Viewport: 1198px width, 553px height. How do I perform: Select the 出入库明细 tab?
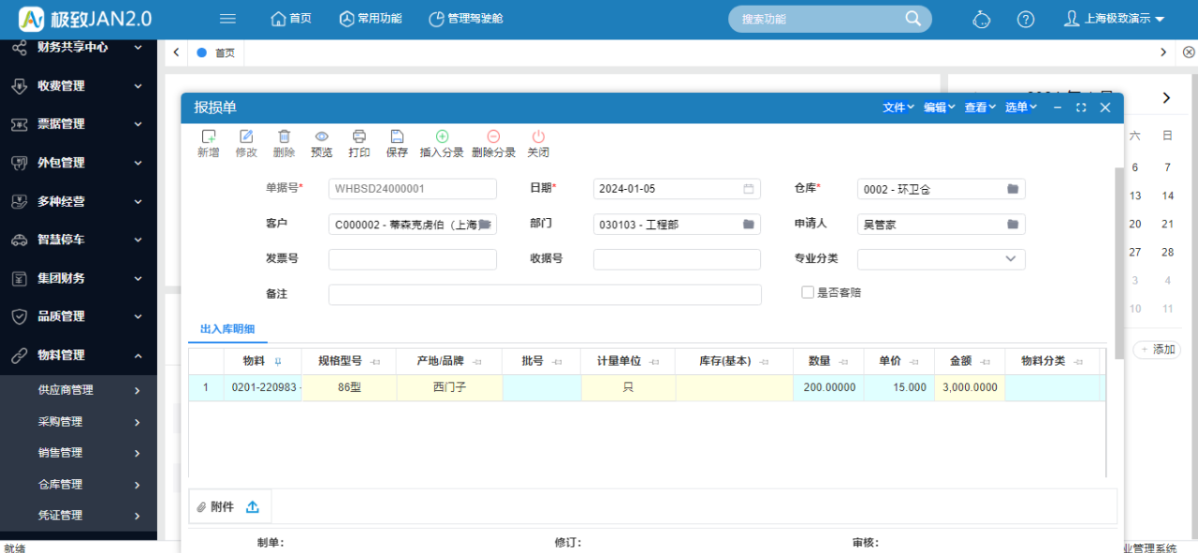pyautogui.click(x=227, y=329)
